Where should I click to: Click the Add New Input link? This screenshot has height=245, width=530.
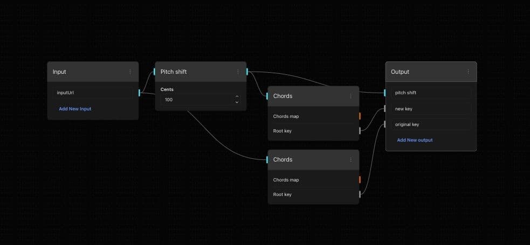click(x=75, y=109)
